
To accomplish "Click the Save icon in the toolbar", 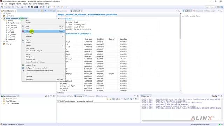I will (6, 7).
